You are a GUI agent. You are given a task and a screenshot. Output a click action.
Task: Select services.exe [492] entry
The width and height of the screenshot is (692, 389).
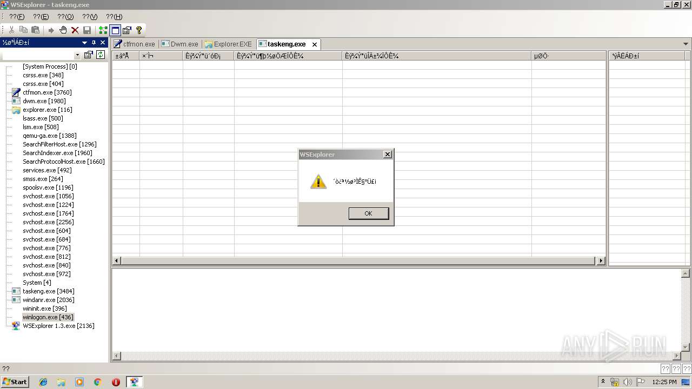(47, 170)
